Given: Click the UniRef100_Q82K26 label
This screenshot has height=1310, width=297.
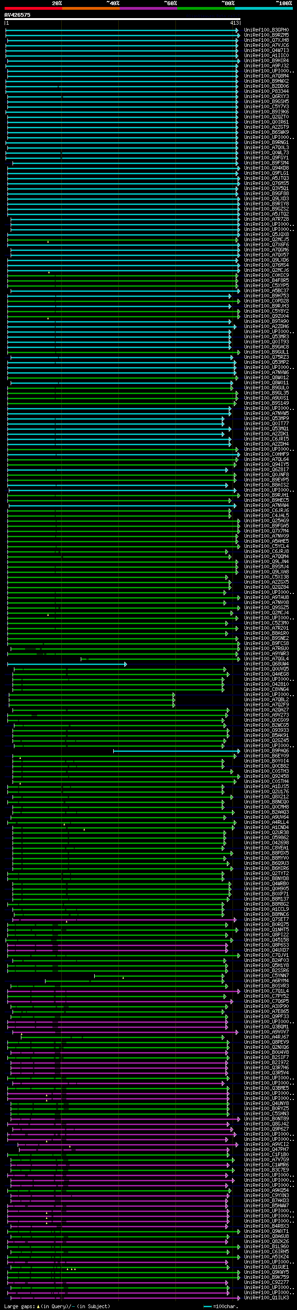Looking at the screenshot, I should point(266,1241).
